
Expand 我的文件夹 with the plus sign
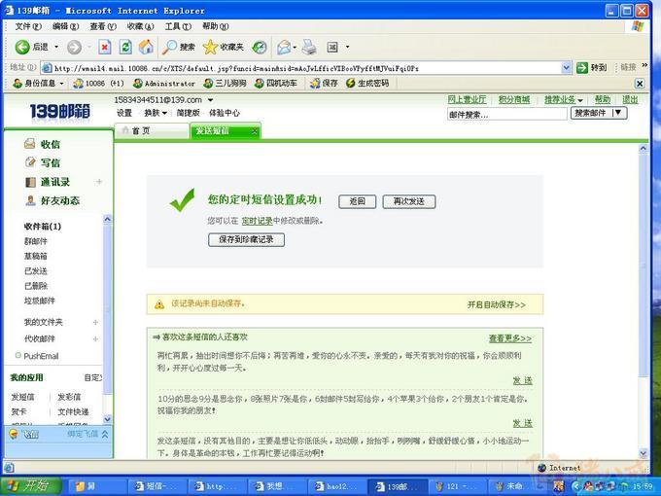pyautogui.click(x=95, y=322)
